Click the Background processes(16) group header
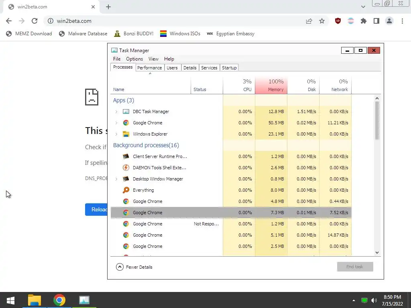This screenshot has width=411, height=308. (146, 145)
